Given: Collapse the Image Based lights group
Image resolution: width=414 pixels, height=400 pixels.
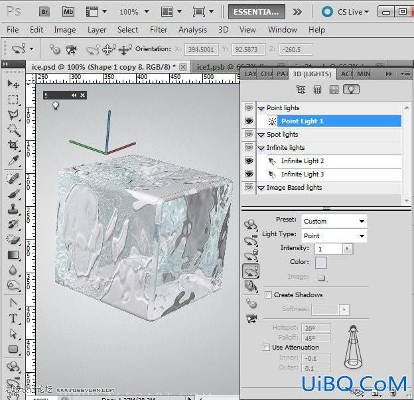Looking at the screenshot, I should (x=261, y=188).
